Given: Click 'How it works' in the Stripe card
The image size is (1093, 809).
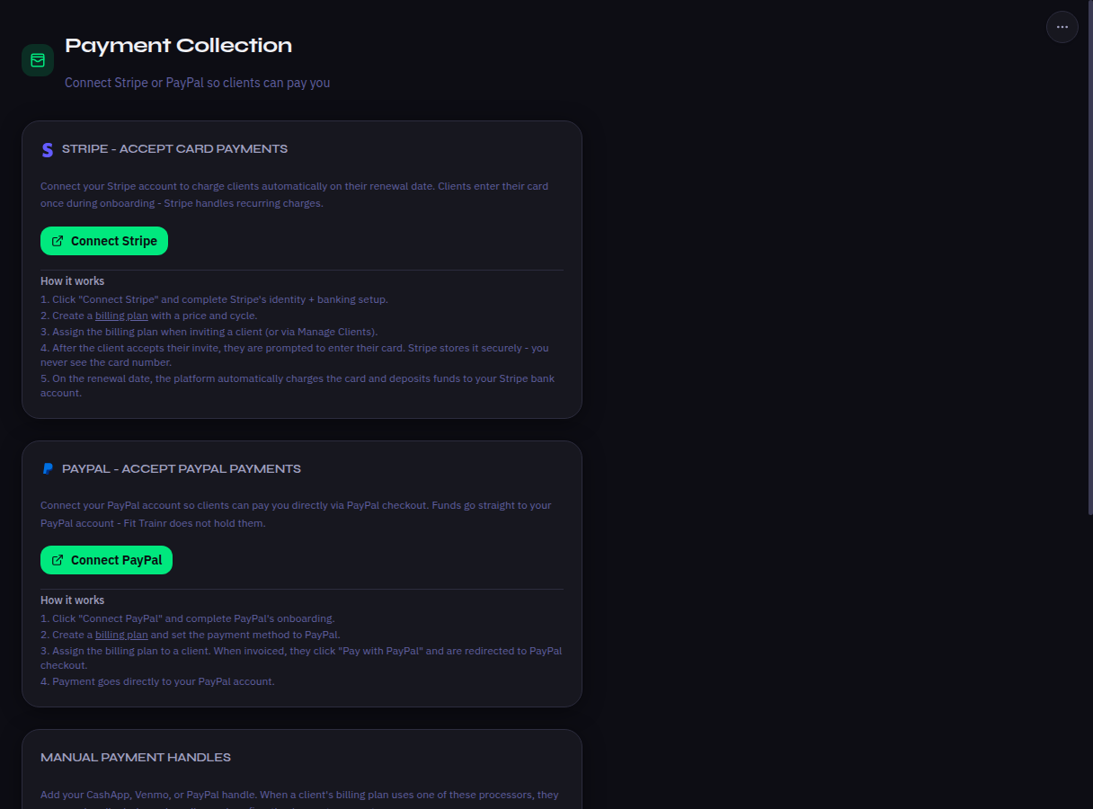Looking at the screenshot, I should pos(73,281).
